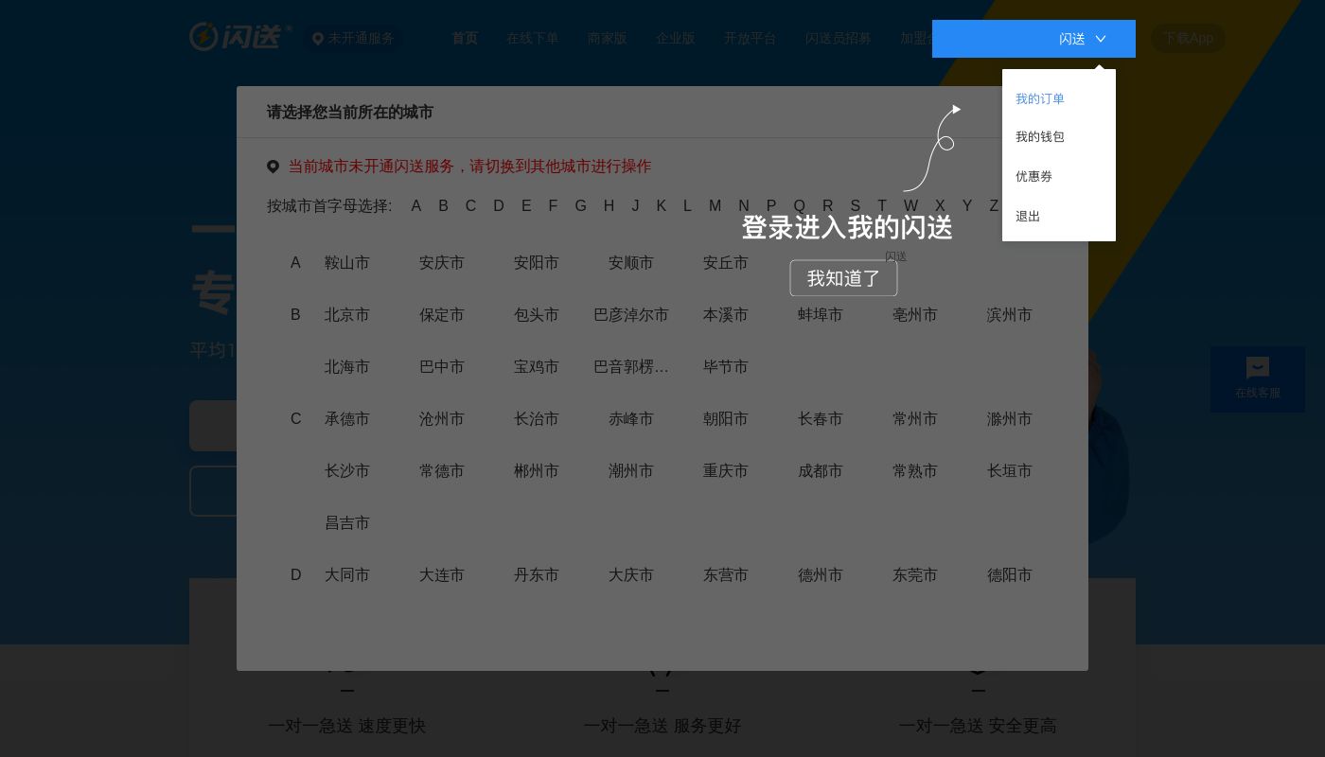Choose 大连市 as current city
The width and height of the screenshot is (1325, 757).
[x=442, y=575]
